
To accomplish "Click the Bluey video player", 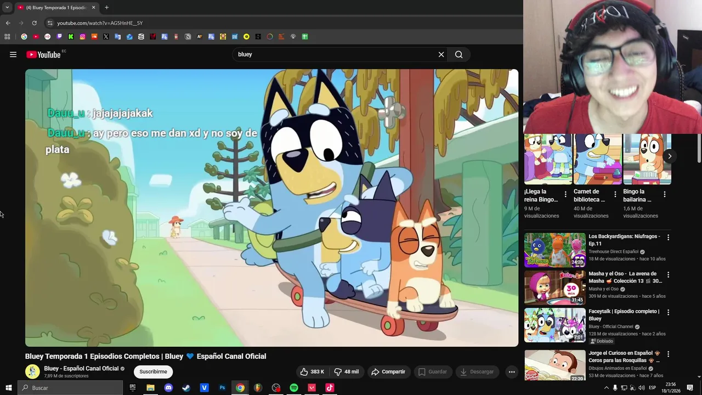I will 271,208.
